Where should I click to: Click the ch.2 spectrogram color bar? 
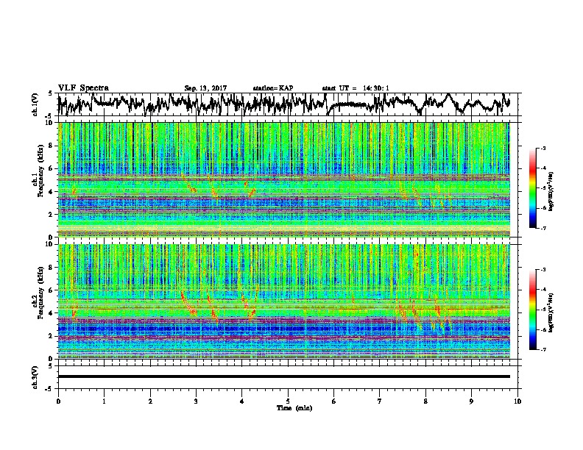[x=532, y=310]
